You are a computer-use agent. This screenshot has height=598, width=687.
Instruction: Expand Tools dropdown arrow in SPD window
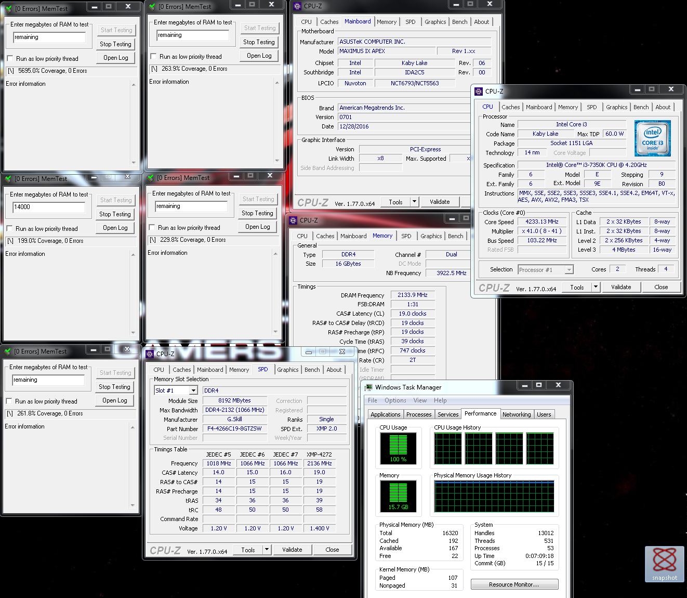tap(267, 550)
